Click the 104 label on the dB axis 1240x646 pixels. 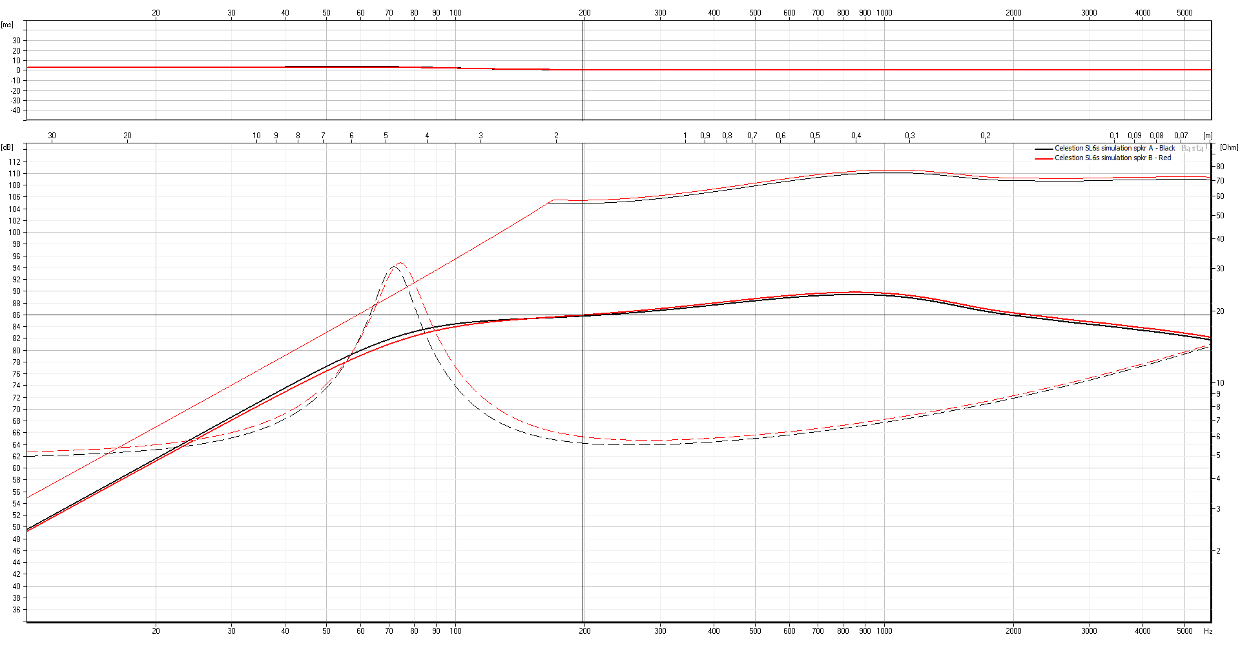click(x=14, y=209)
